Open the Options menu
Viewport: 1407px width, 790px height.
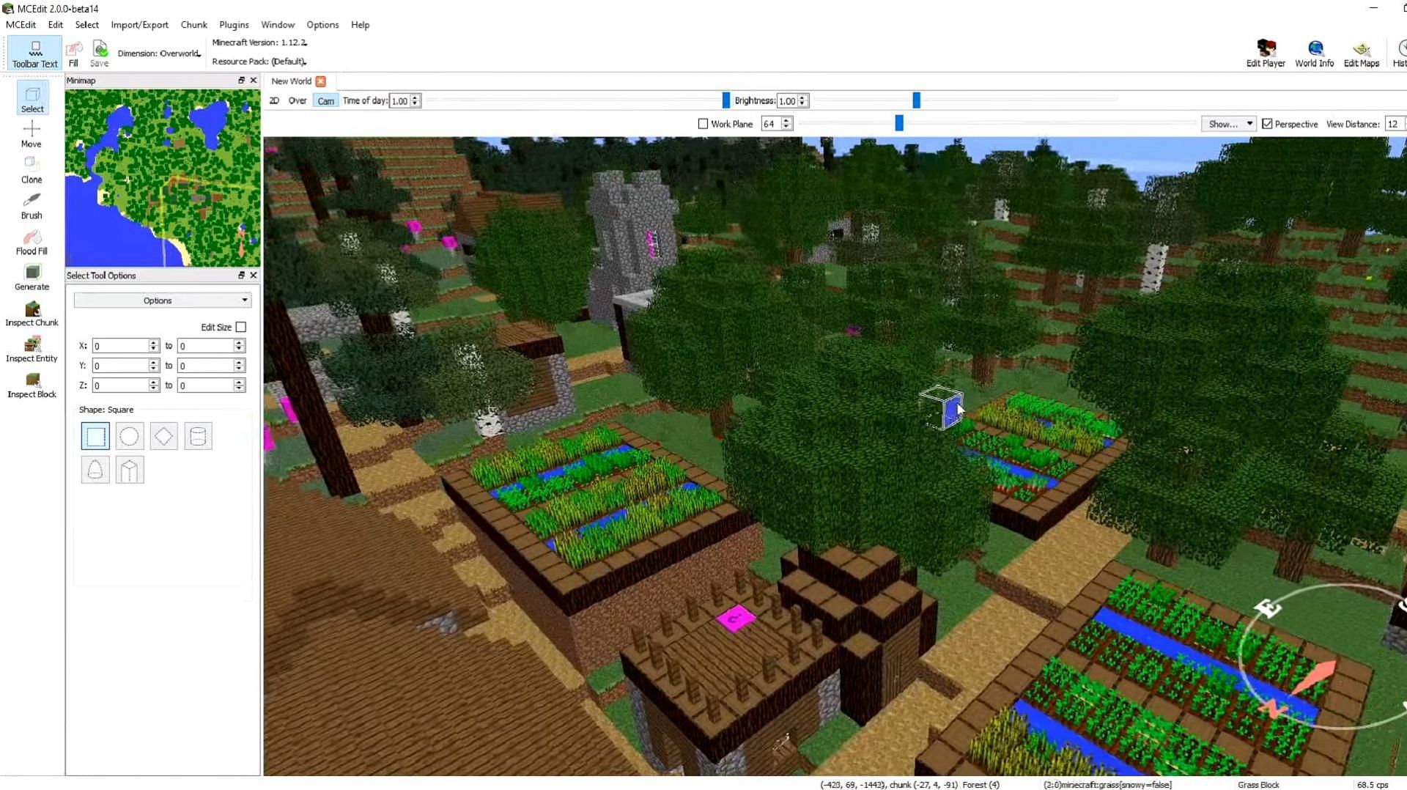[x=322, y=24]
